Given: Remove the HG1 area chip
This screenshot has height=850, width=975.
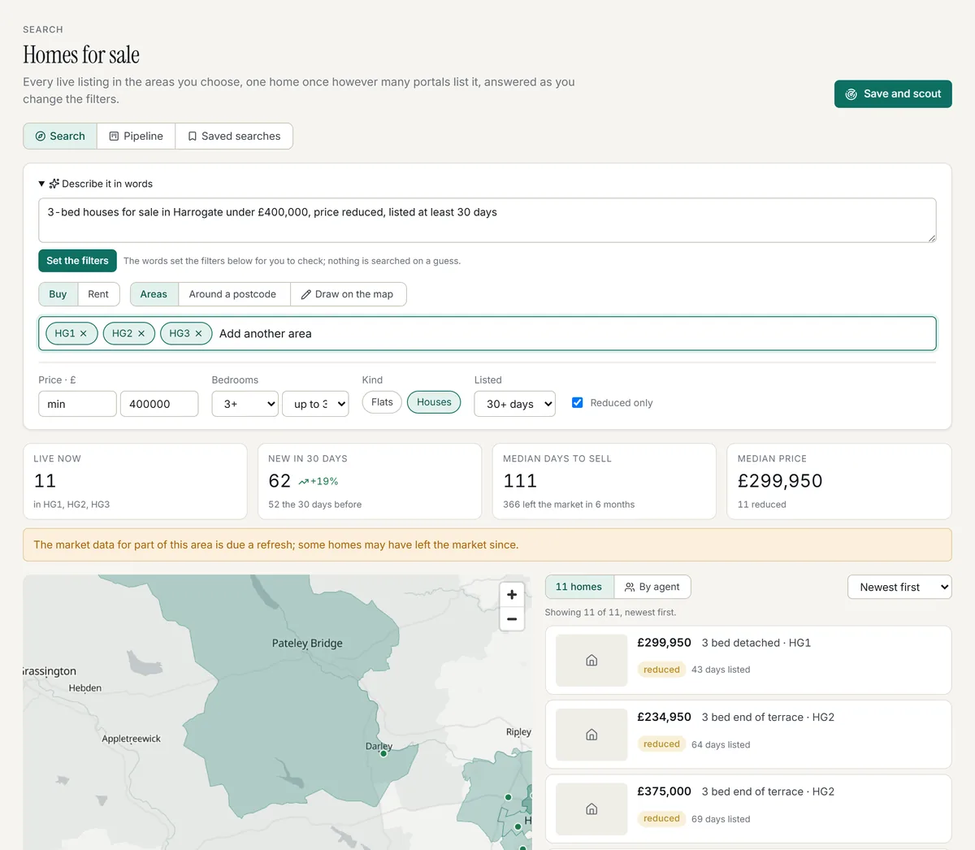Looking at the screenshot, I should pyautogui.click(x=84, y=334).
